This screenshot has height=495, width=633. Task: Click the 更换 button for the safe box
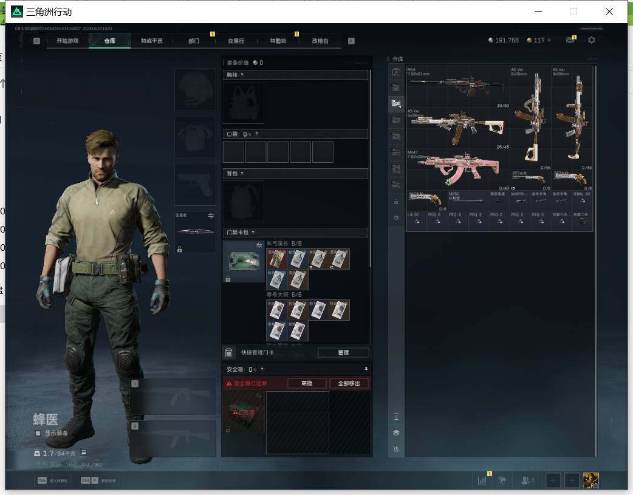pyautogui.click(x=307, y=383)
